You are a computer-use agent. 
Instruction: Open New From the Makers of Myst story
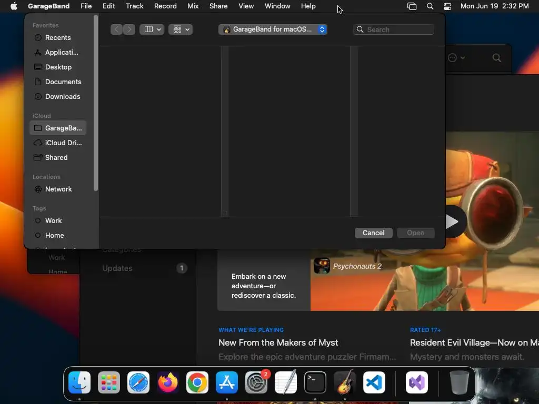tap(278, 343)
